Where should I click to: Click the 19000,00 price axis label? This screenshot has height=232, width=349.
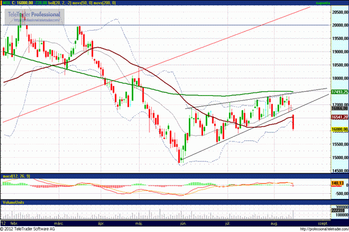point(340,52)
